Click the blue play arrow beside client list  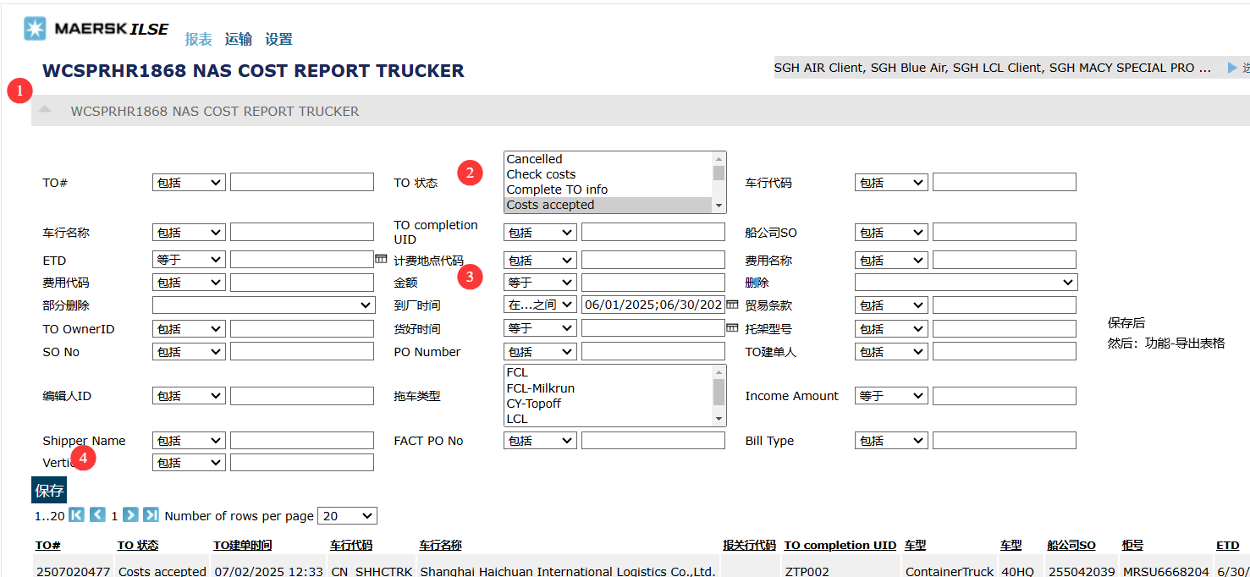[1232, 68]
